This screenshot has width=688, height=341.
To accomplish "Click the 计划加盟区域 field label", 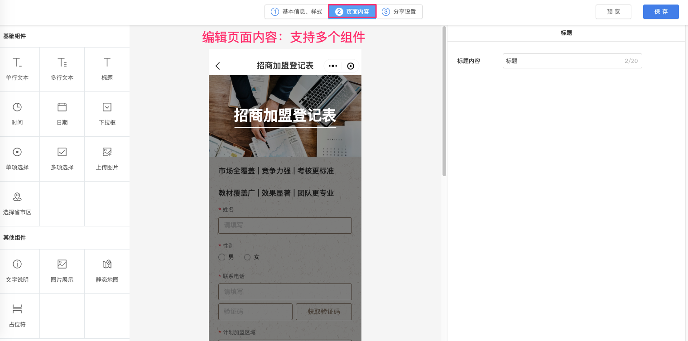I will pyautogui.click(x=239, y=332).
